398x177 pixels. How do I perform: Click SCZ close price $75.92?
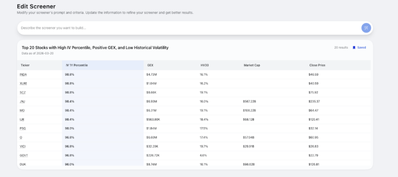[x=313, y=93]
